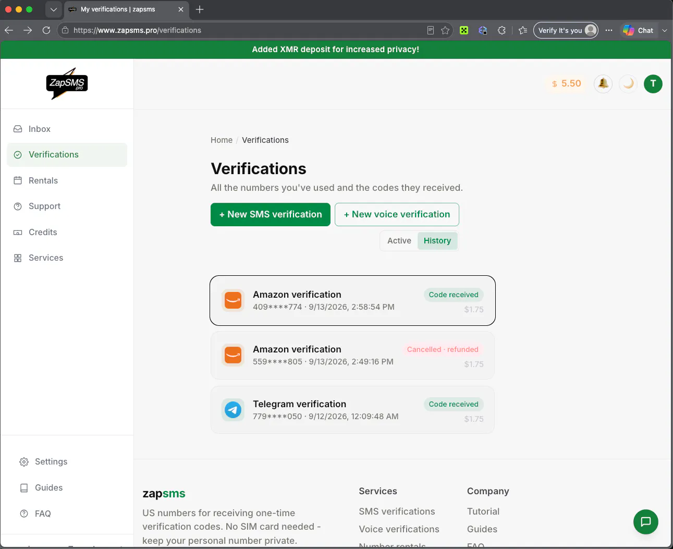Go forward in the browser
Screen dimensions: 673x549
pyautogui.click(x=28, y=30)
